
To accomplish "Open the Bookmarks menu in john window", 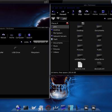I will coord(71,8).
